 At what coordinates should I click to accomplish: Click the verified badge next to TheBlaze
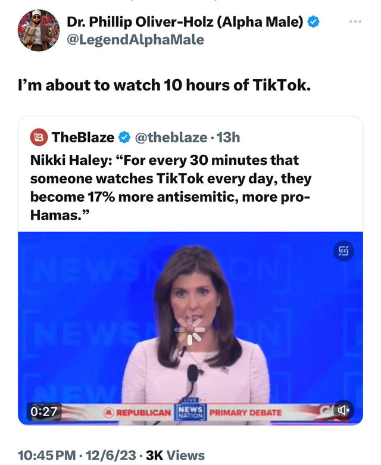(x=124, y=138)
